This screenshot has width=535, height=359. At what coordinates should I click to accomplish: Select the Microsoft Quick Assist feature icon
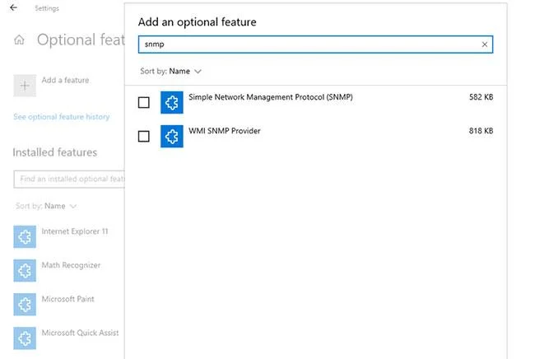pyautogui.click(x=25, y=338)
